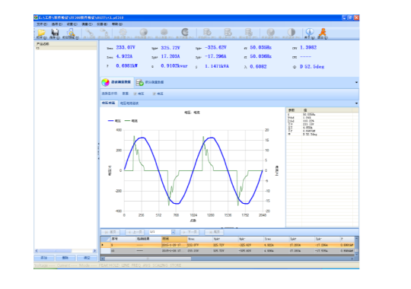Click the 0.6981kW power readout
Image resolution: width=411 pixels, height=289 pixels.
click(x=127, y=65)
